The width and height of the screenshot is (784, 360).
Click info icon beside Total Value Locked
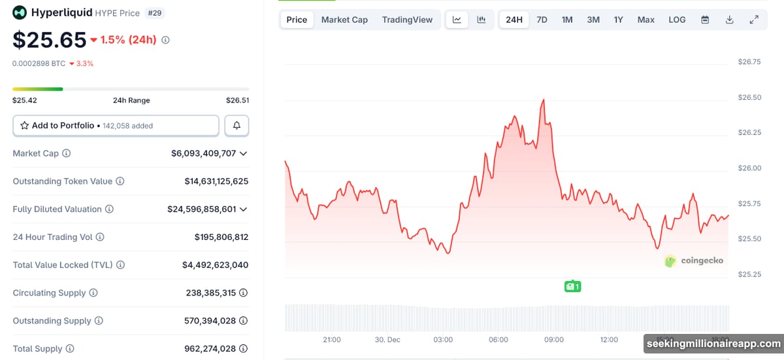(120, 265)
